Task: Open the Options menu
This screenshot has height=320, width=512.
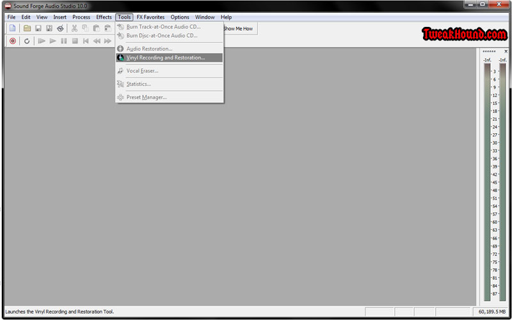Action: [x=180, y=17]
